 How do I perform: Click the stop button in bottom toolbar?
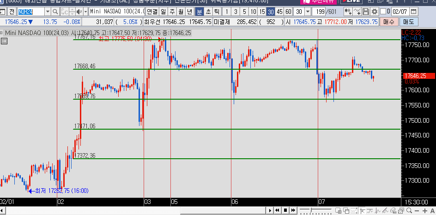click(x=285, y=210)
